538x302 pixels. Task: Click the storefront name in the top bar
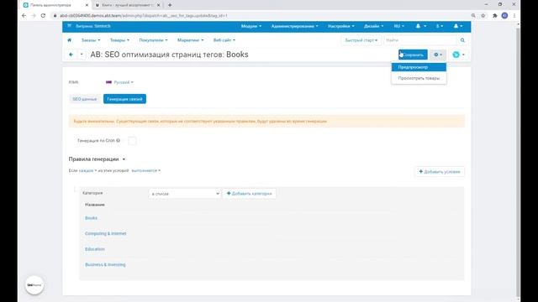click(x=93, y=26)
